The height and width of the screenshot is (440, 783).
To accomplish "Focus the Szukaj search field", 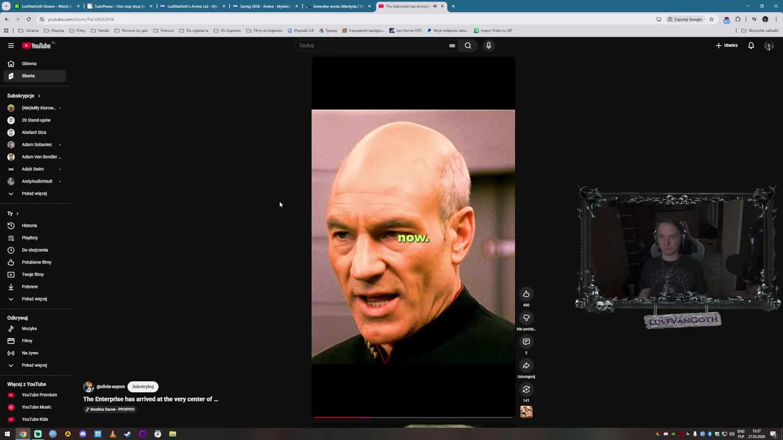I will point(373,45).
